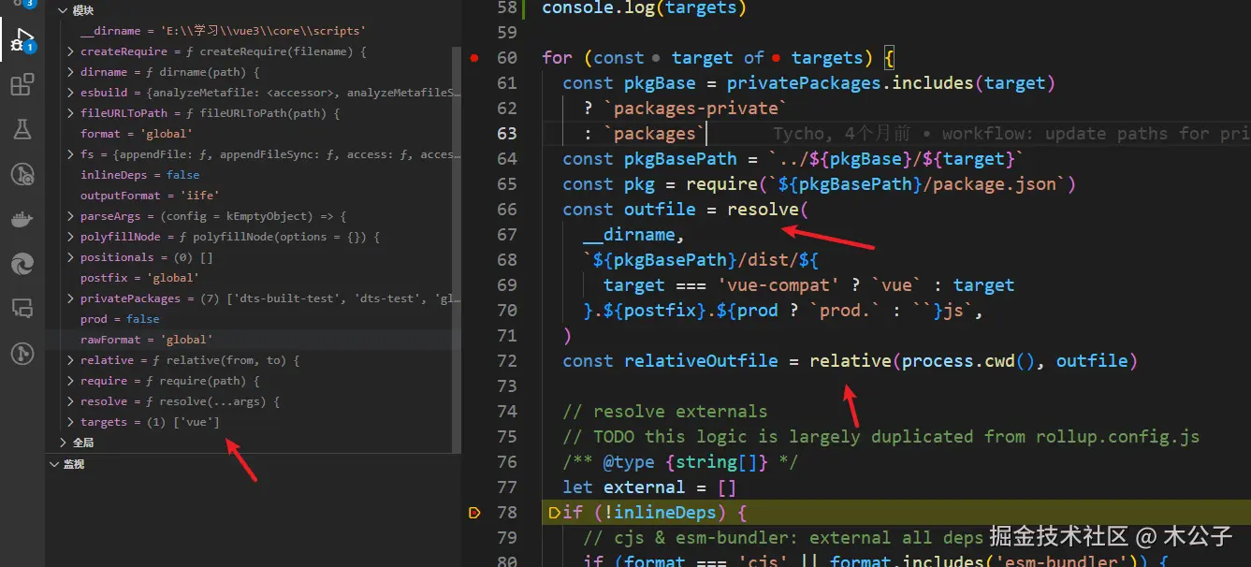
Task: Enable grey inline breakpoint before 'target' on line 60
Action: [656, 58]
